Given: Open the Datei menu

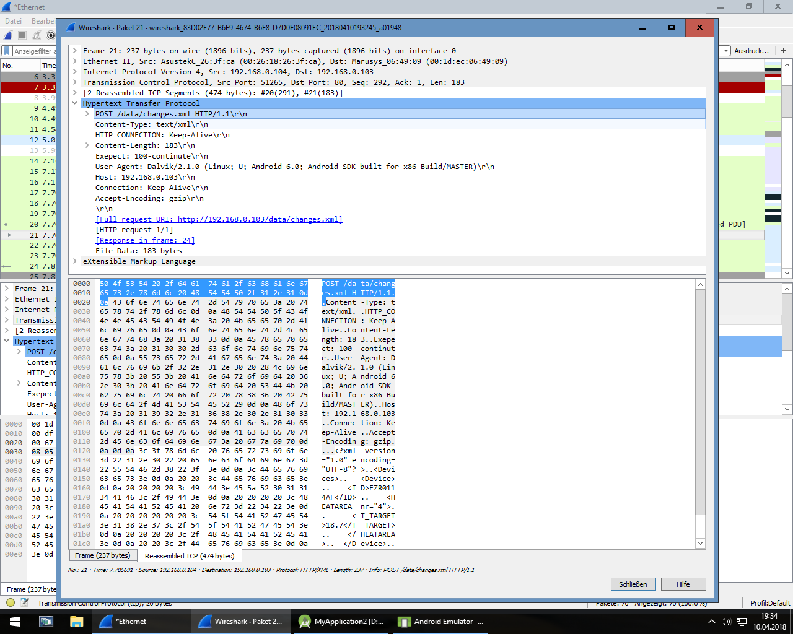Looking at the screenshot, I should pos(13,21).
